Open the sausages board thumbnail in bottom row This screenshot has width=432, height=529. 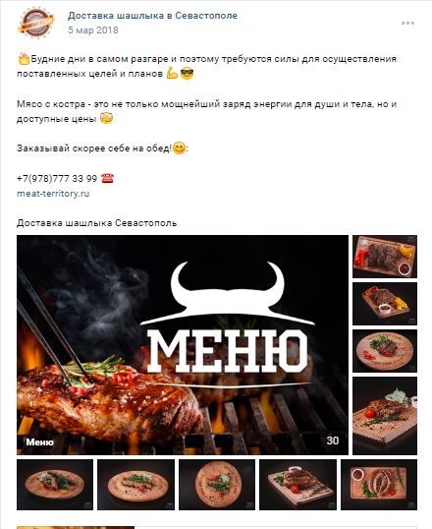click(379, 485)
